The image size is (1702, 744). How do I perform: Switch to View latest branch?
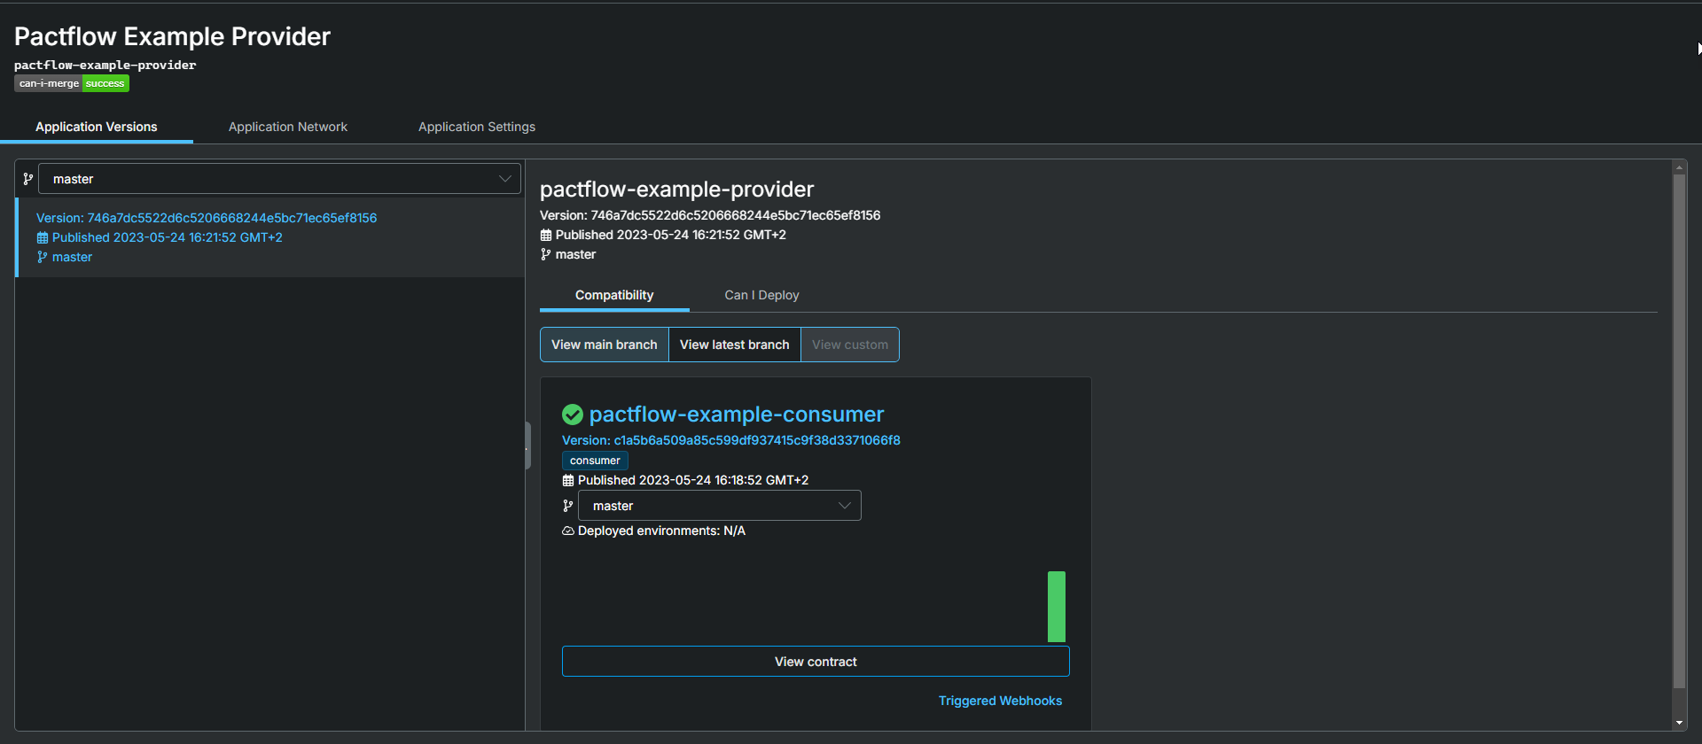pos(734,345)
